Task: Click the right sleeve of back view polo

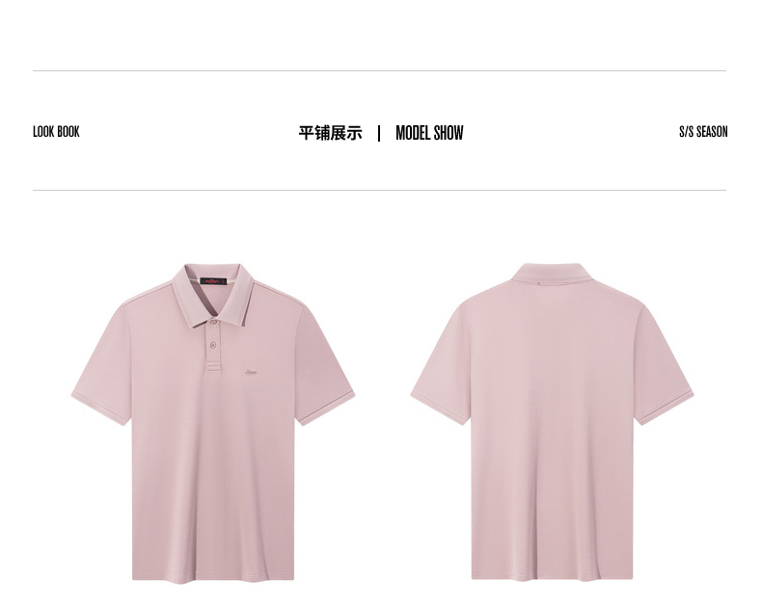Action: click(x=664, y=364)
